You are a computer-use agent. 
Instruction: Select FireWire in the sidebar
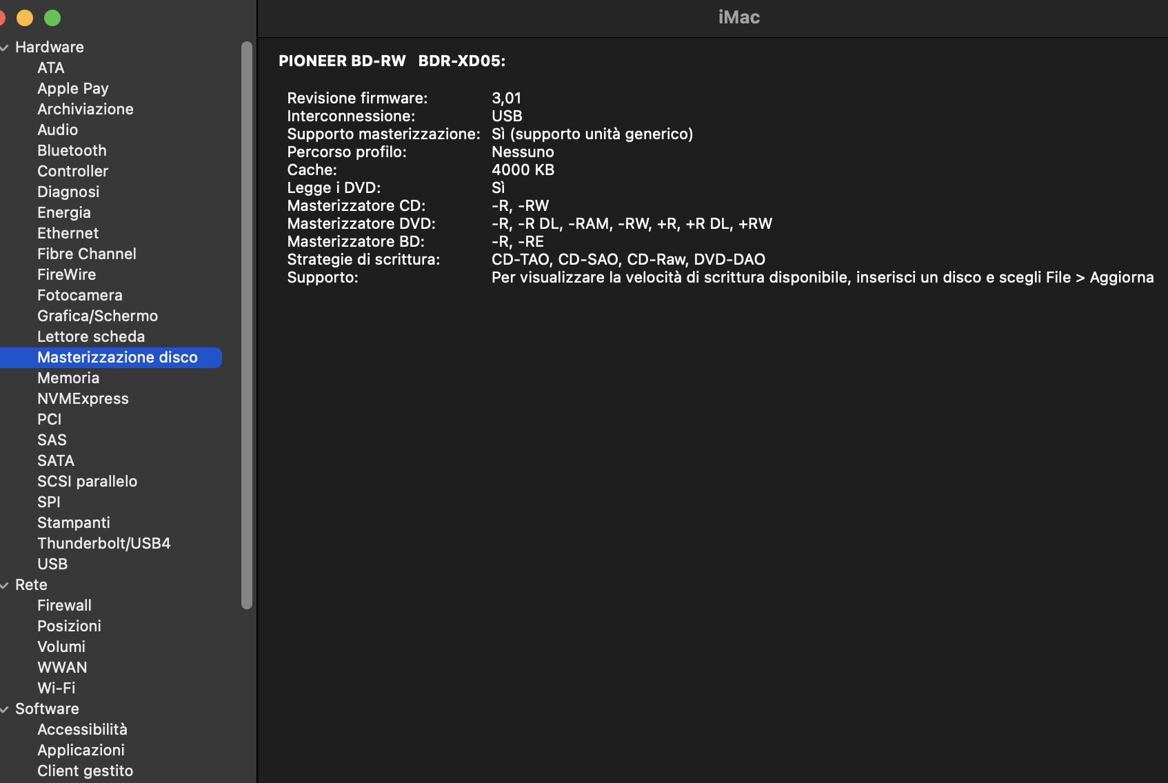(x=67, y=274)
